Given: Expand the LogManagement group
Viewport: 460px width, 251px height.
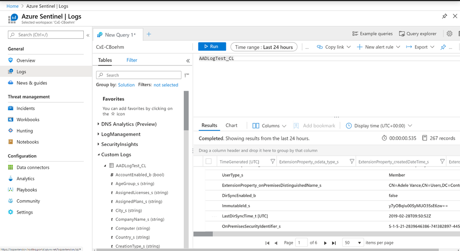Looking at the screenshot, I should pyautogui.click(x=98, y=134).
